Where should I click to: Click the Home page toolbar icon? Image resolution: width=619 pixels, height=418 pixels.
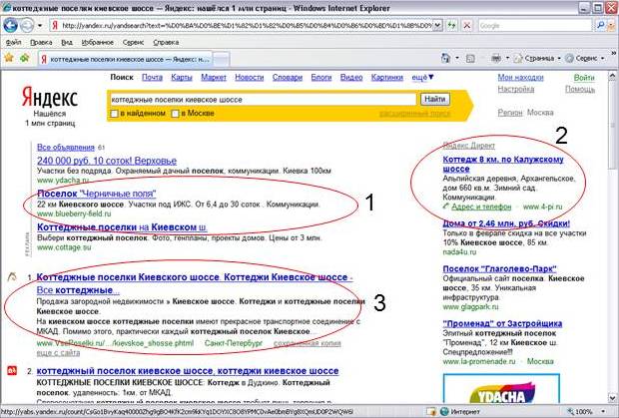pos(446,59)
